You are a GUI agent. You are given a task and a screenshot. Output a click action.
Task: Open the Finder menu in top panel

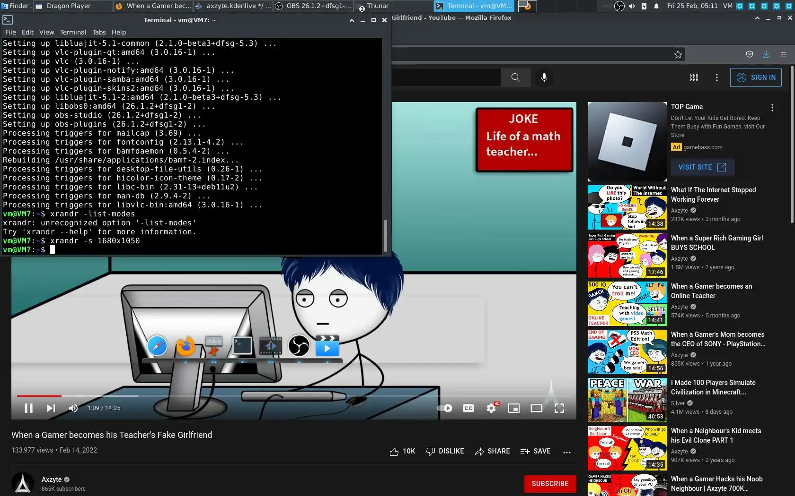pyautogui.click(x=16, y=6)
